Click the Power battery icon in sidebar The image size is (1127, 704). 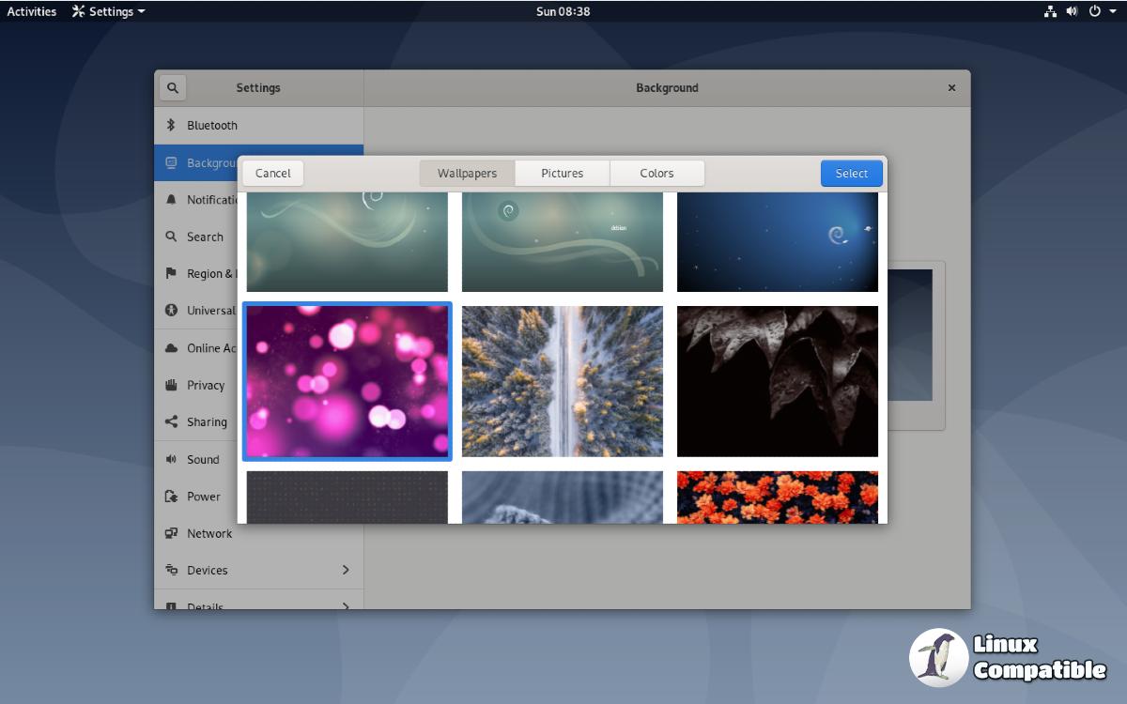[171, 497]
